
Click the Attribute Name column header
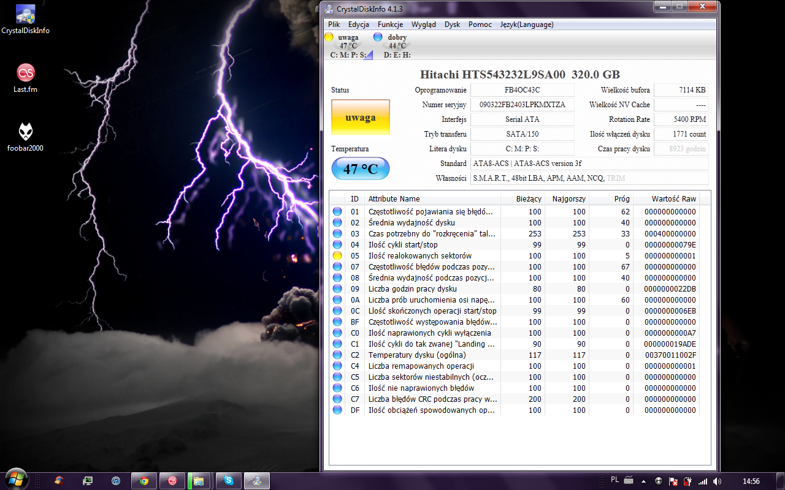(432, 198)
